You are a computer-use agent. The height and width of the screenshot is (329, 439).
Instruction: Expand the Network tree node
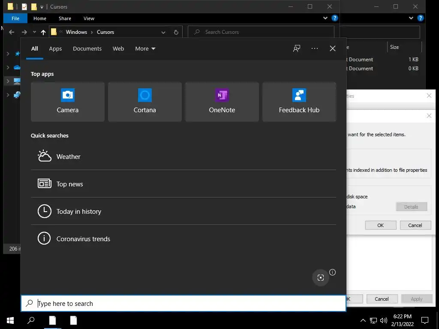tap(8, 95)
